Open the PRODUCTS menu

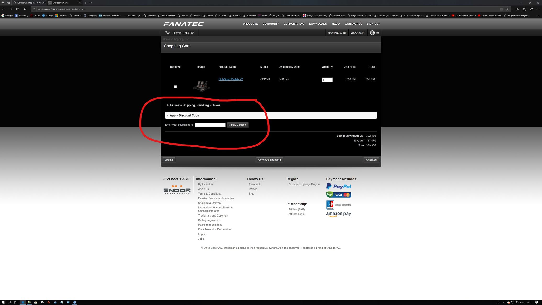(x=250, y=24)
